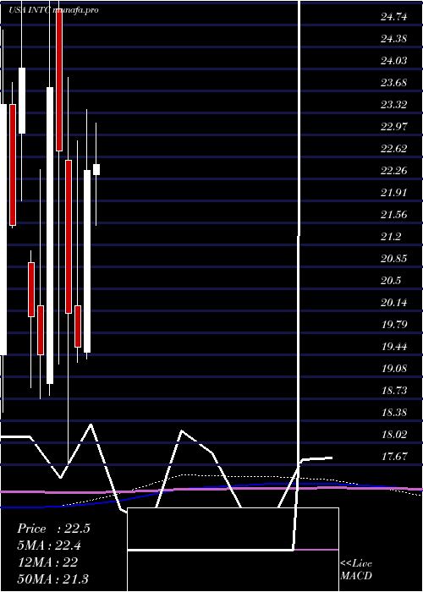Click the 20.85 price axis label
The width and height of the screenshot is (423, 592).
point(394,259)
